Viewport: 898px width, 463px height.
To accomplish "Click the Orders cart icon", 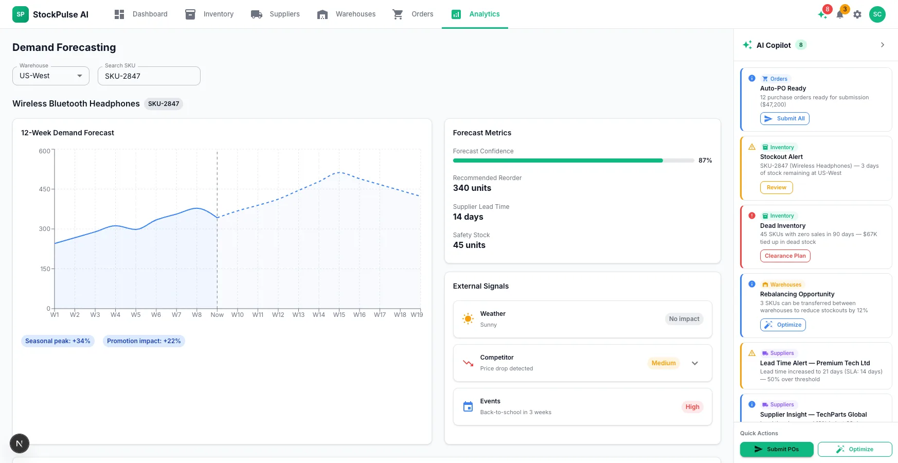I will pos(398,14).
